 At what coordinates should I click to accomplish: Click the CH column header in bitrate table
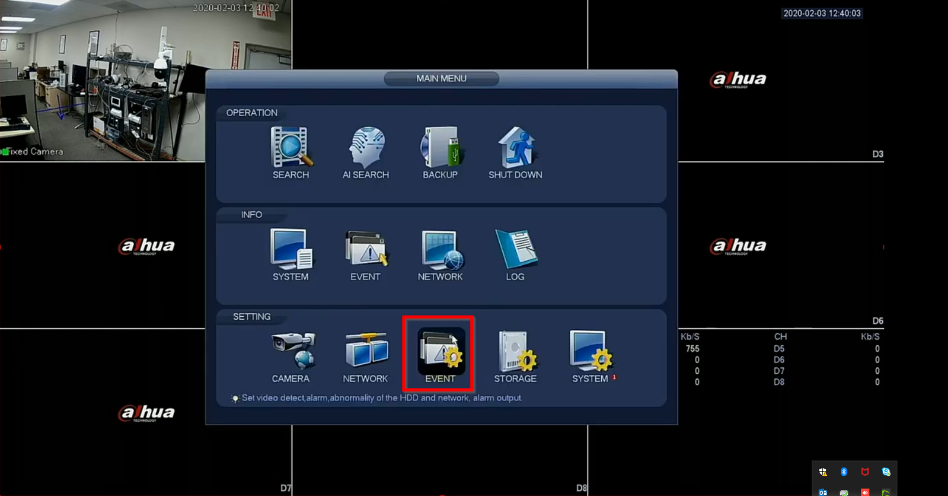[x=780, y=336]
